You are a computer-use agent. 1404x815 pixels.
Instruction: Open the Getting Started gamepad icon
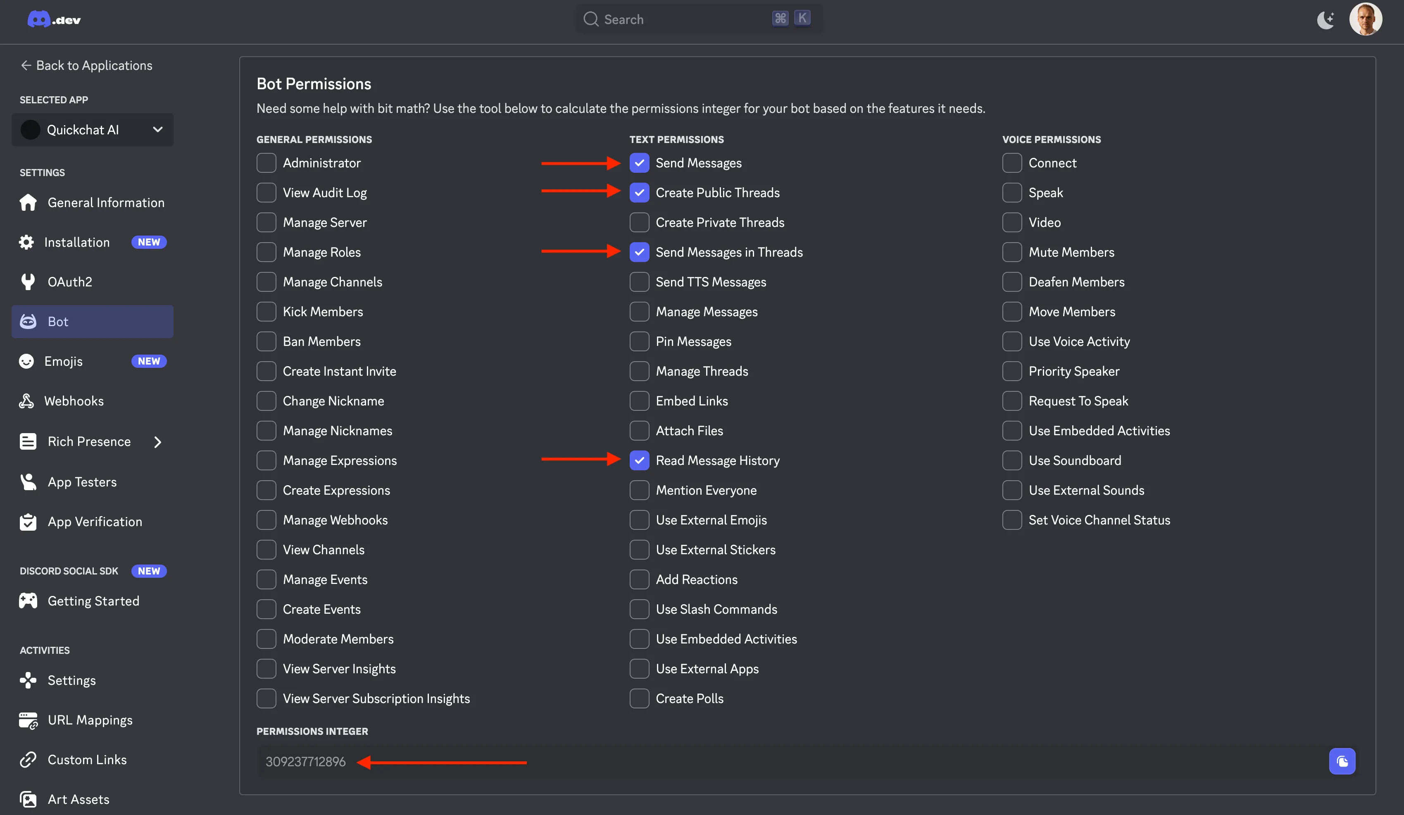(x=28, y=601)
